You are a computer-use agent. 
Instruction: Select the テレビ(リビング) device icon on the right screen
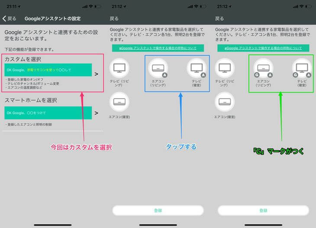pyautogui.click(x=225, y=68)
